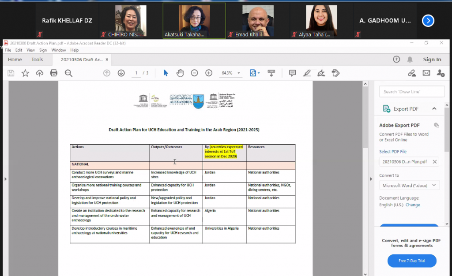Viewport: 452px width, 276px height.
Task: Collapse the Export PDF panel
Action: [434, 109]
